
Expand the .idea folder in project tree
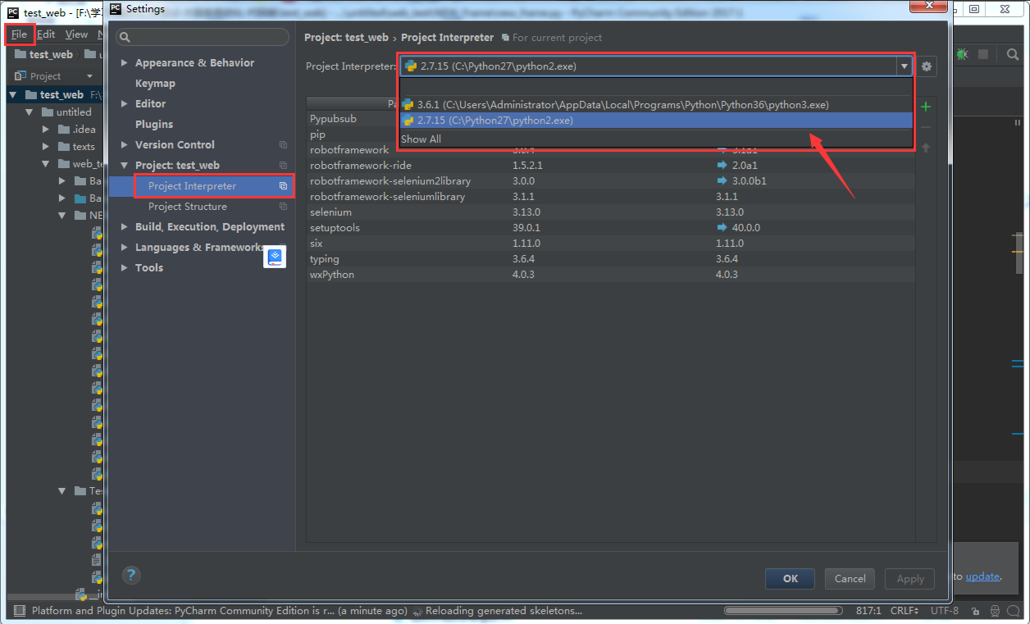point(47,130)
